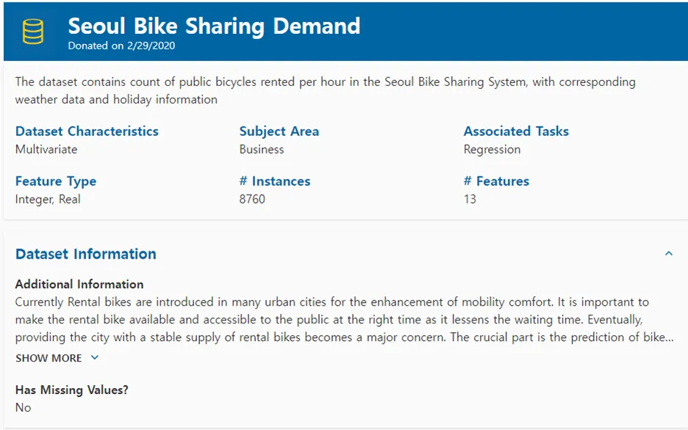688x430 pixels.
Task: Click the Associated Tasks label
Action: tap(516, 132)
